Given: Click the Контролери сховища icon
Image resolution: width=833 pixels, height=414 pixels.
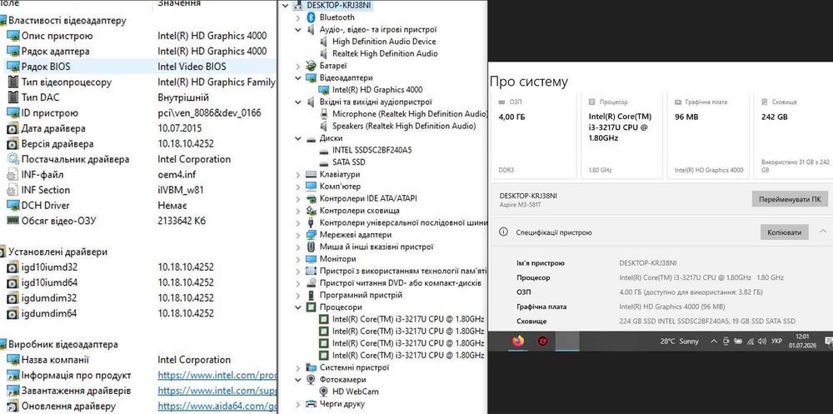Looking at the screenshot, I should tap(312, 211).
